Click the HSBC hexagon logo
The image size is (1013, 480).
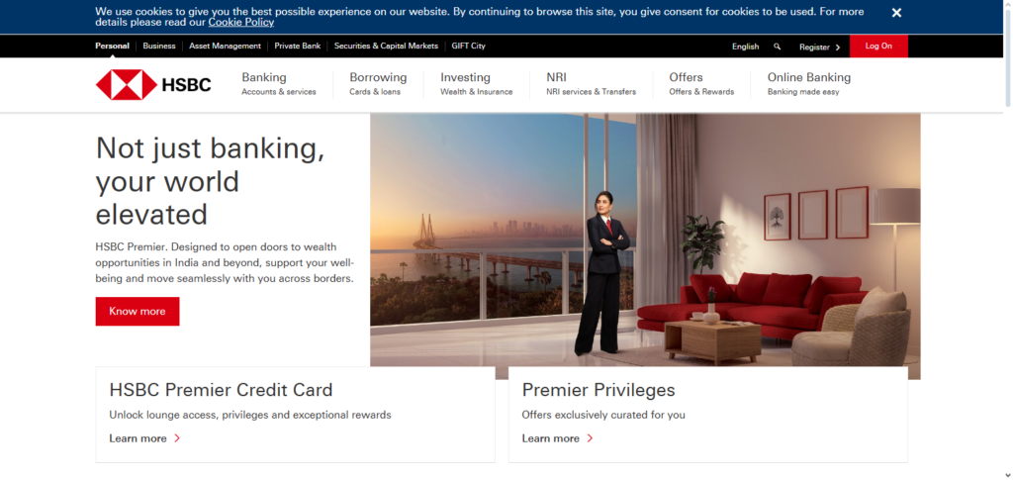[x=127, y=85]
